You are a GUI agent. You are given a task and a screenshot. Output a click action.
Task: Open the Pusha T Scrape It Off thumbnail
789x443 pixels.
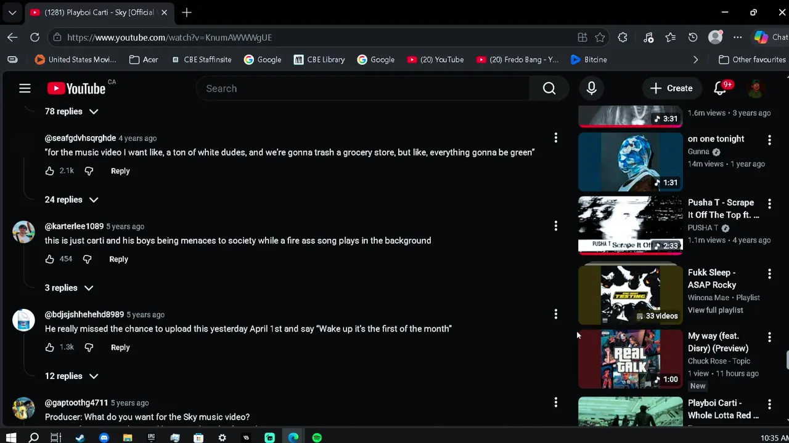pyautogui.click(x=631, y=225)
